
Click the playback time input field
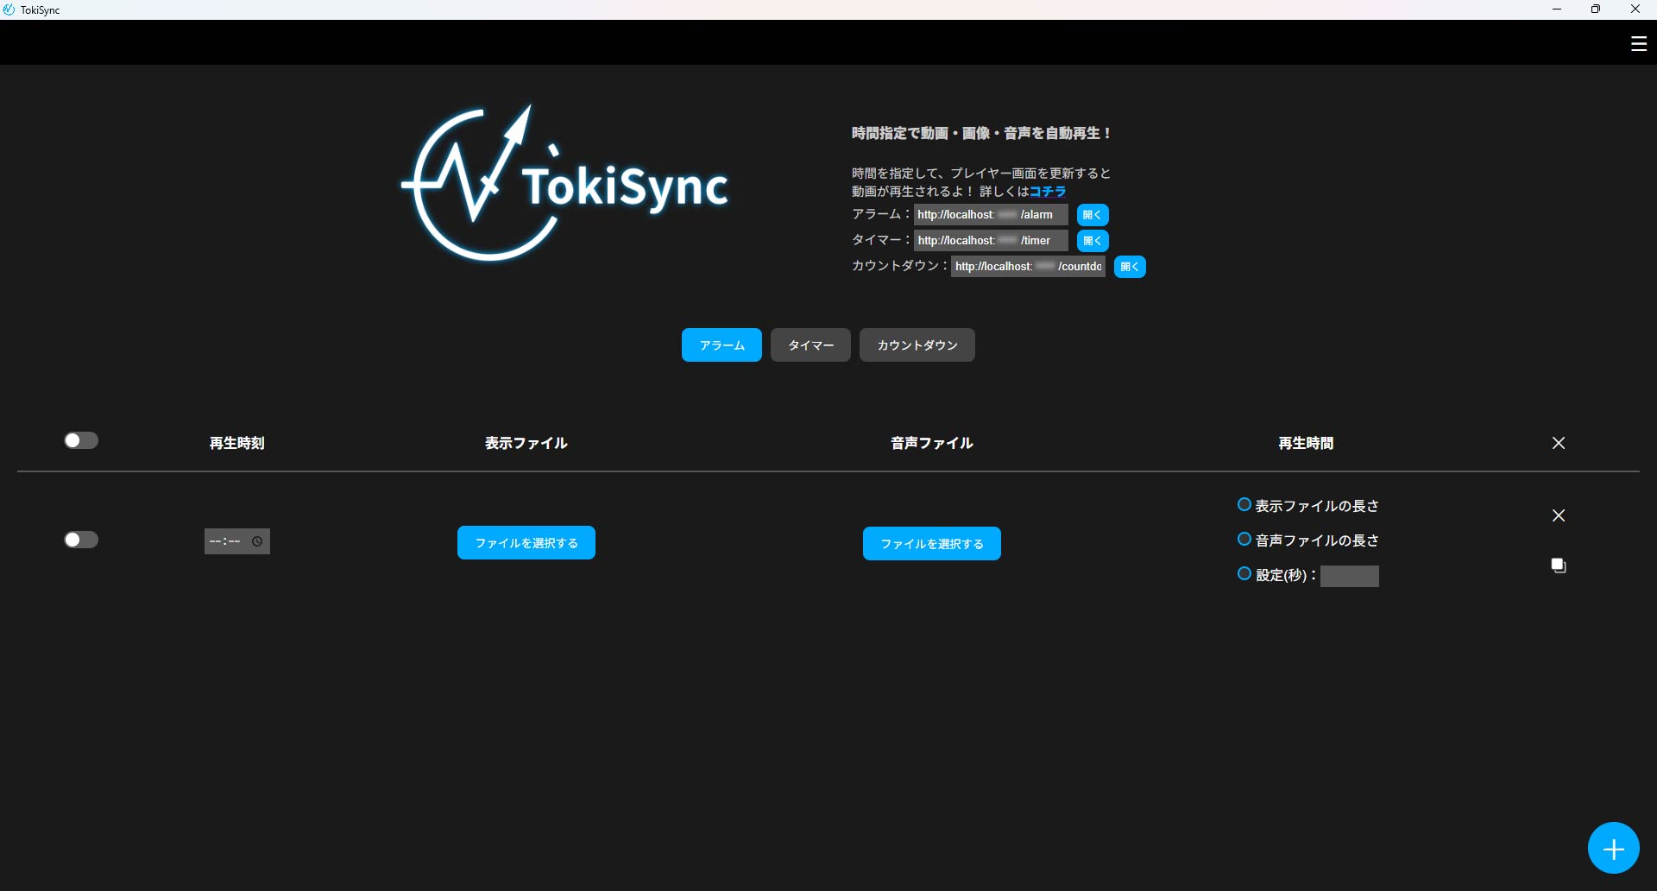(237, 541)
